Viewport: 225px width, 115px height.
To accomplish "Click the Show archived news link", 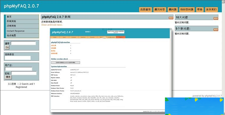I will point(52,25).
